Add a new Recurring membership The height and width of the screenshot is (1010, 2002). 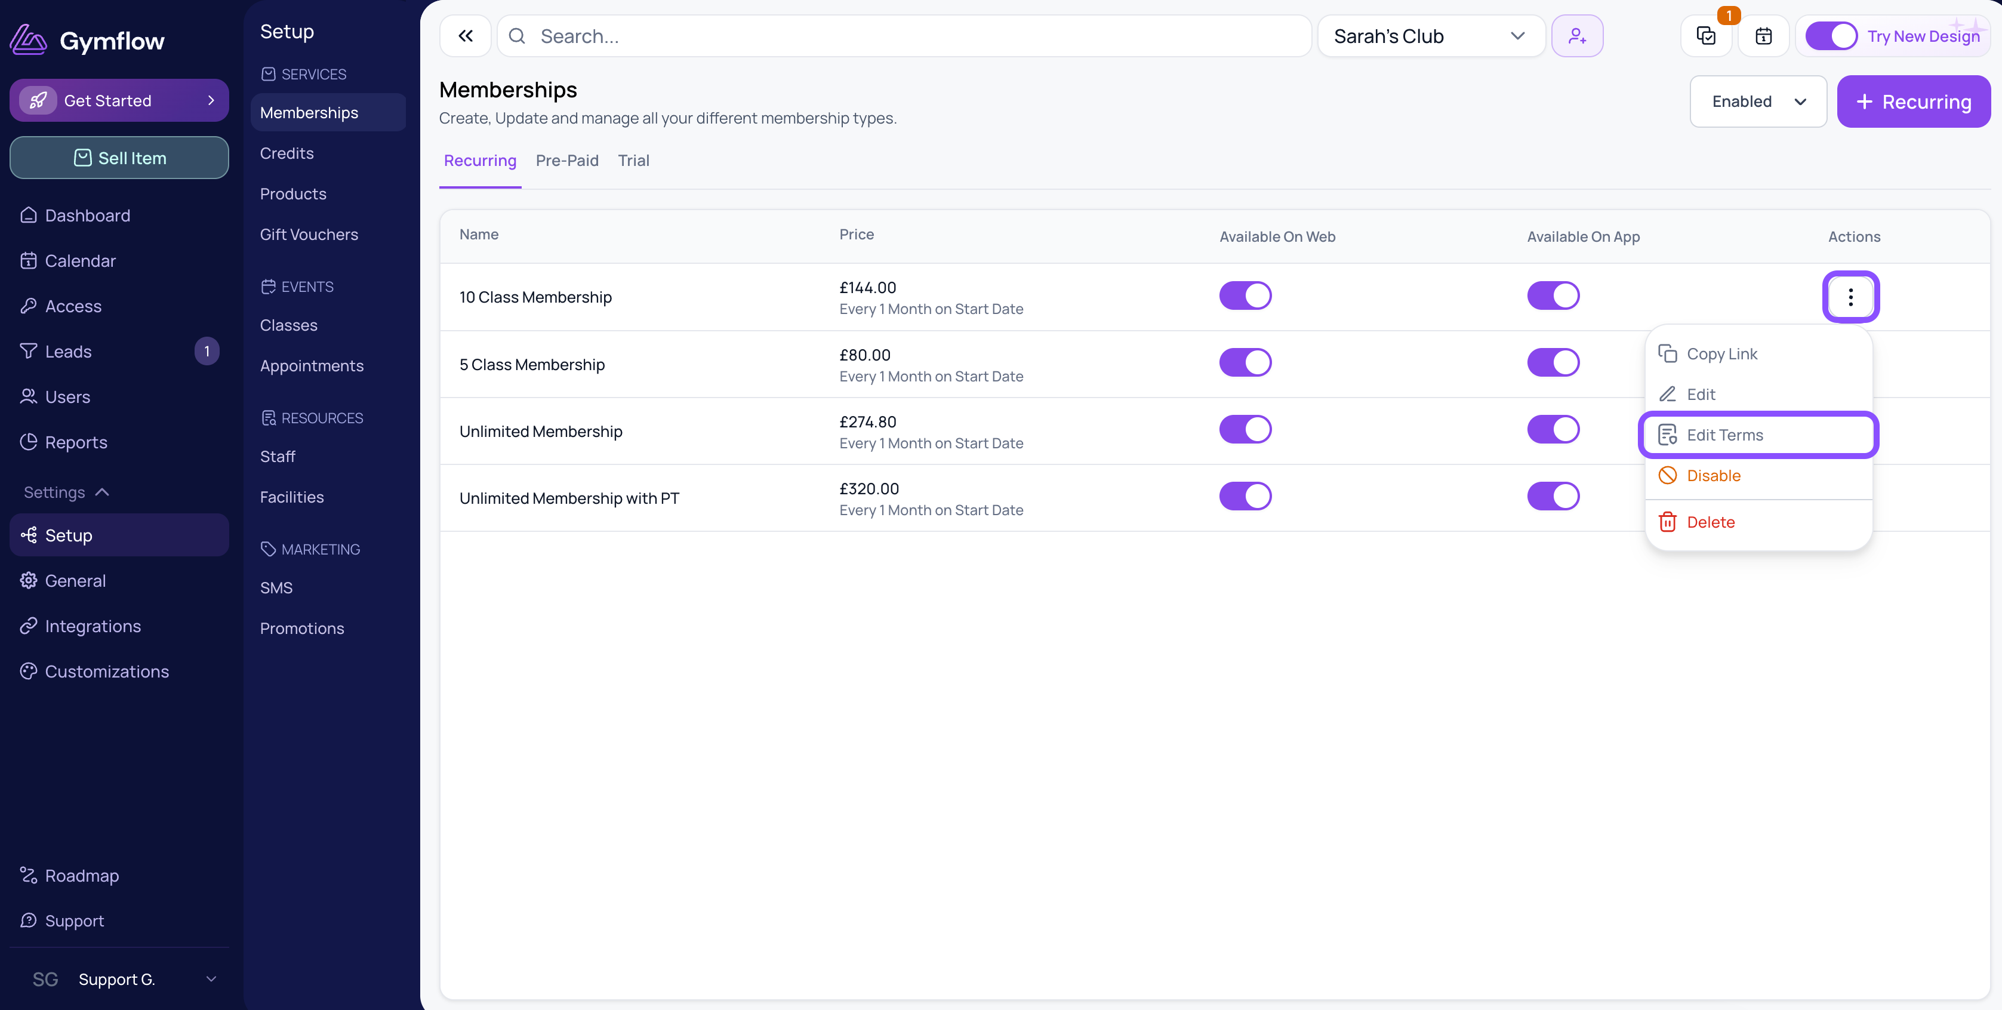coord(1914,102)
